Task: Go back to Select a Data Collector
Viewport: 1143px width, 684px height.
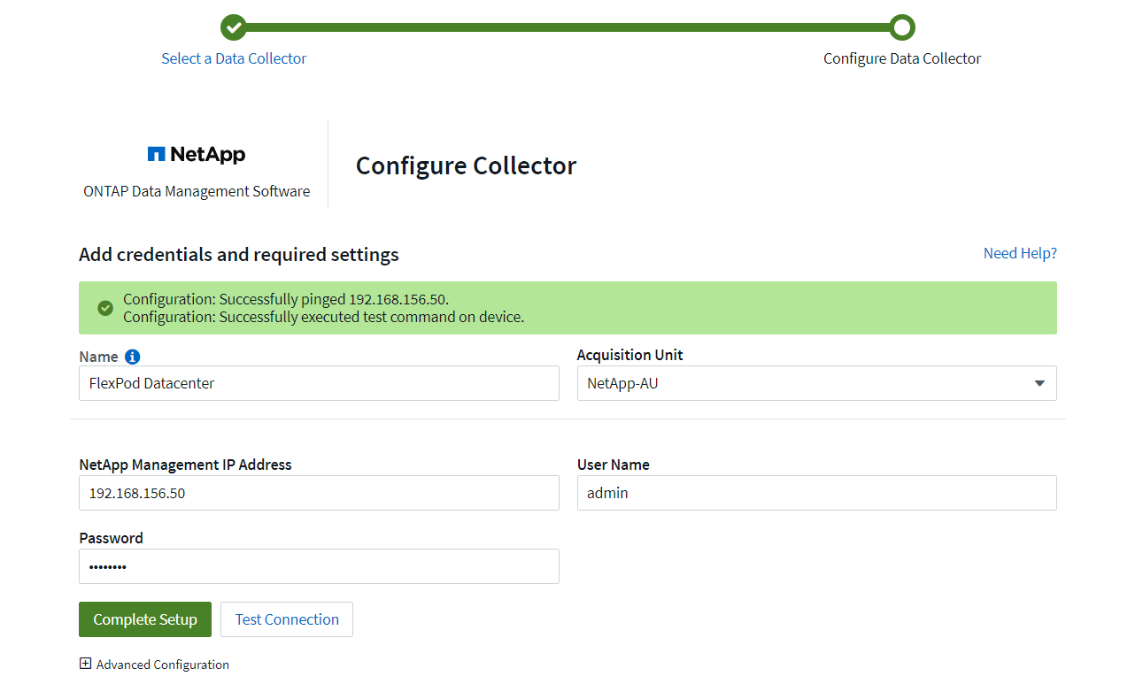Action: tap(234, 58)
